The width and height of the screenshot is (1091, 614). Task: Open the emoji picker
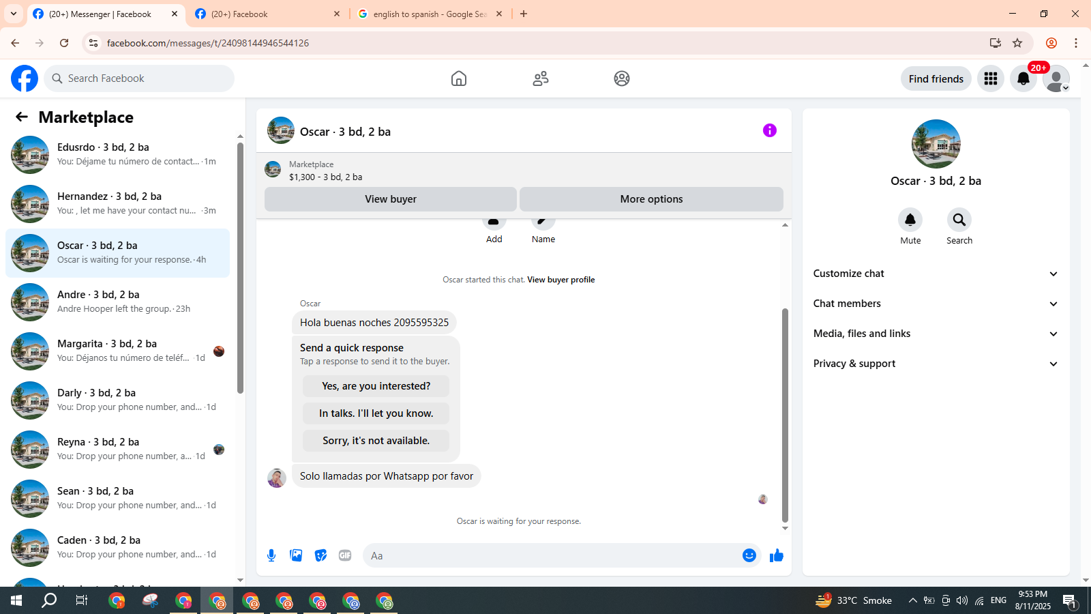tap(749, 555)
